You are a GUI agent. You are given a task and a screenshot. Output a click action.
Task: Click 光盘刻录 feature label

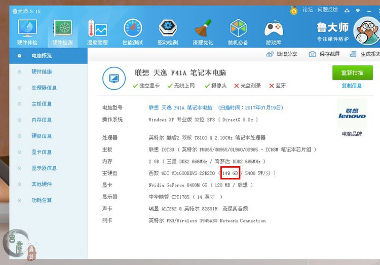(x=250, y=86)
